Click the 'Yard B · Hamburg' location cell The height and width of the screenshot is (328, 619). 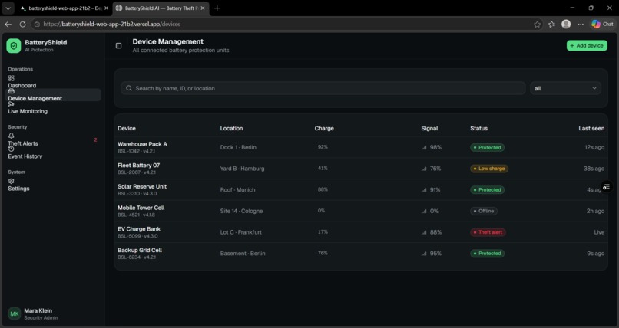243,169
